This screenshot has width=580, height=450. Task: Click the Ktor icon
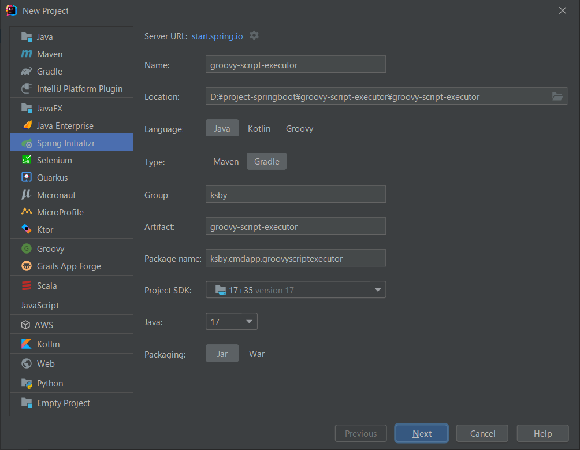point(27,229)
